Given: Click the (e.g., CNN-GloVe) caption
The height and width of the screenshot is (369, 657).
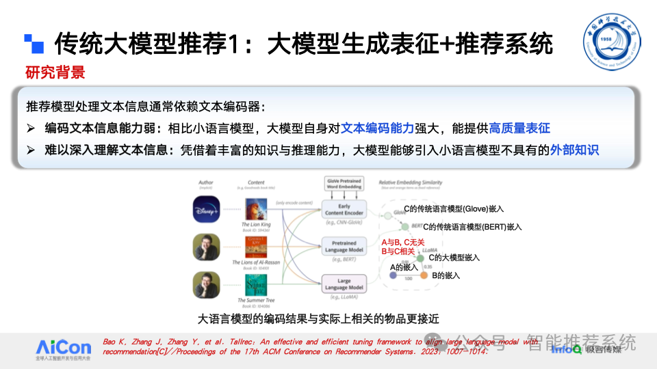Looking at the screenshot, I should point(344,223).
